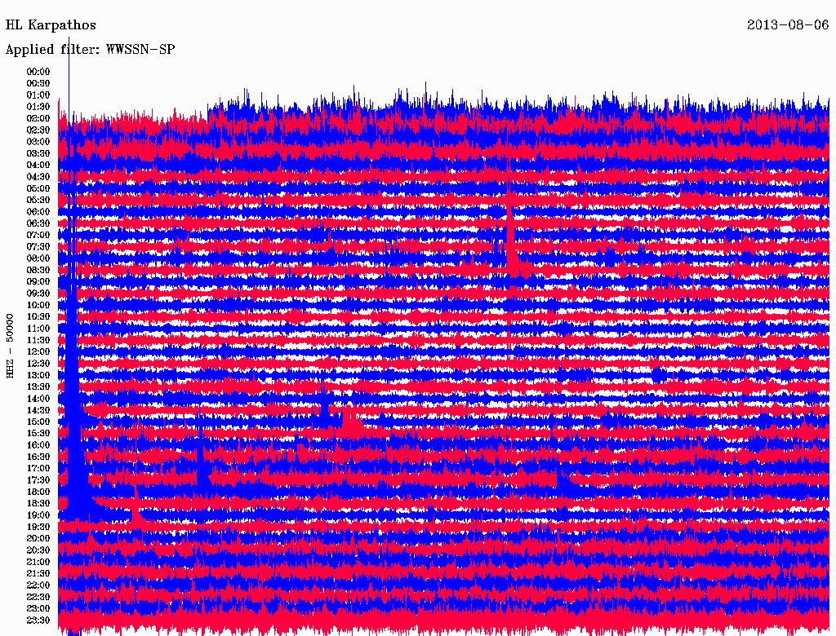Image resolution: width=836 pixels, height=636 pixels.
Task: Click the 04:30 time label
Action: (38, 177)
